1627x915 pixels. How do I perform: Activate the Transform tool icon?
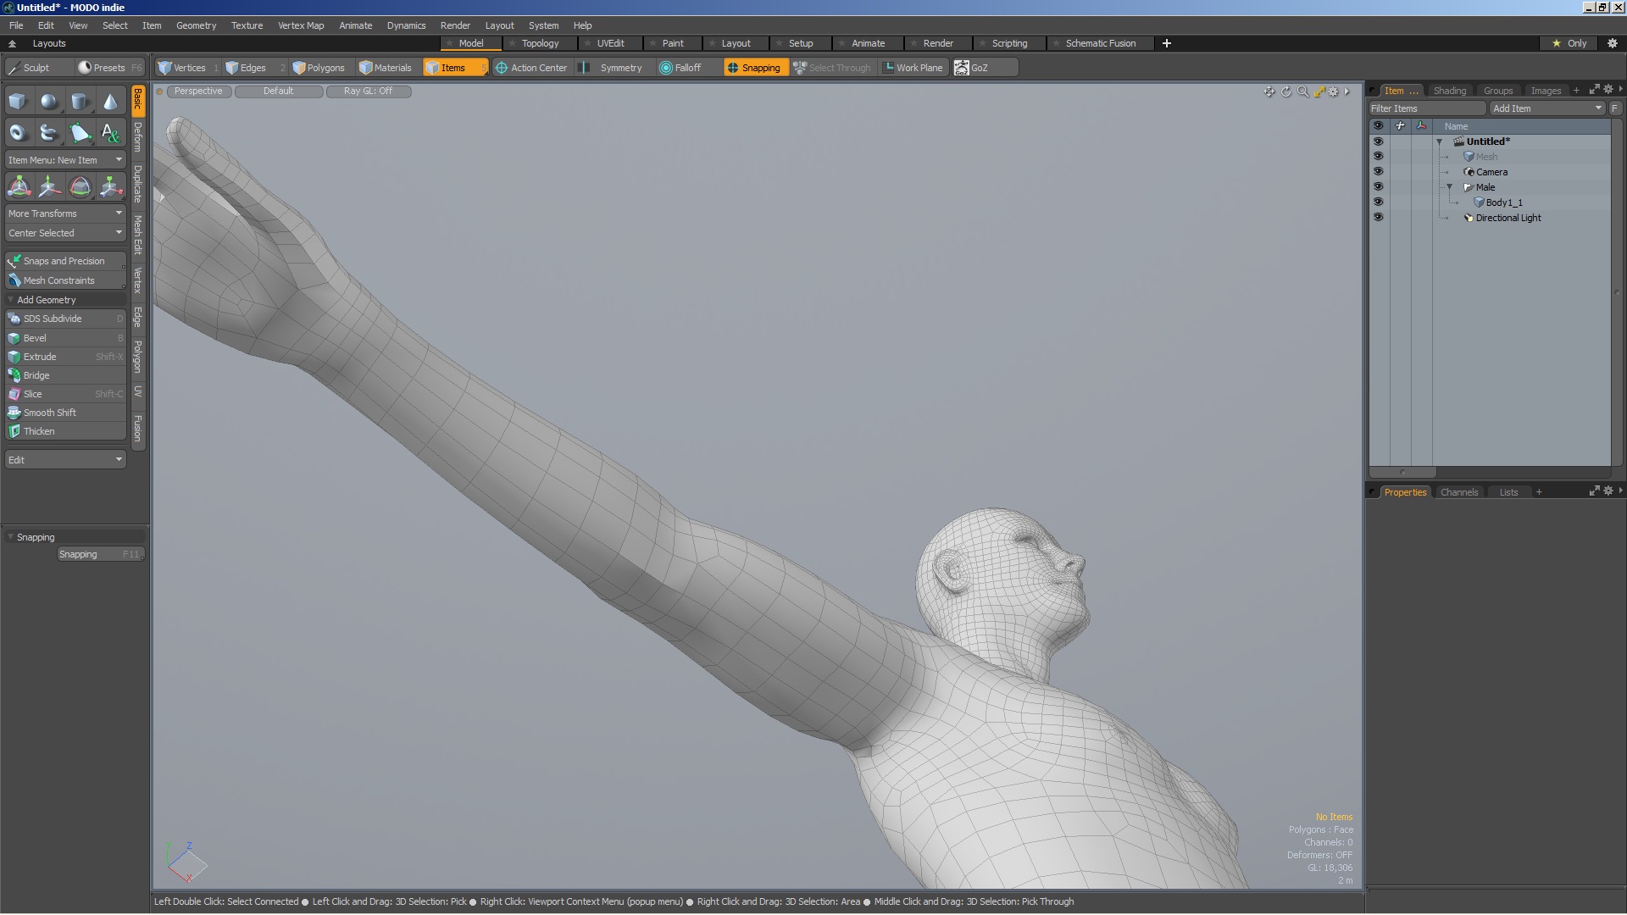click(19, 186)
